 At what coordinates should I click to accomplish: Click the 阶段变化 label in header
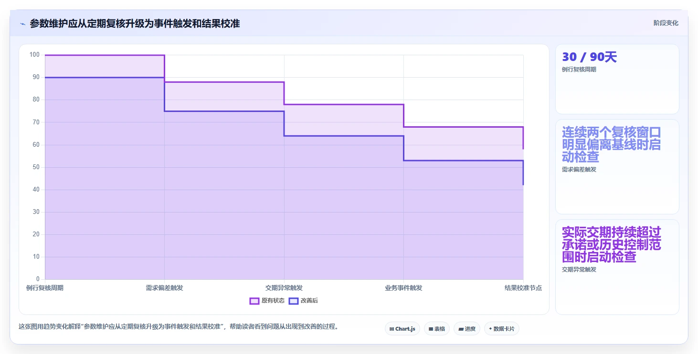coord(666,23)
